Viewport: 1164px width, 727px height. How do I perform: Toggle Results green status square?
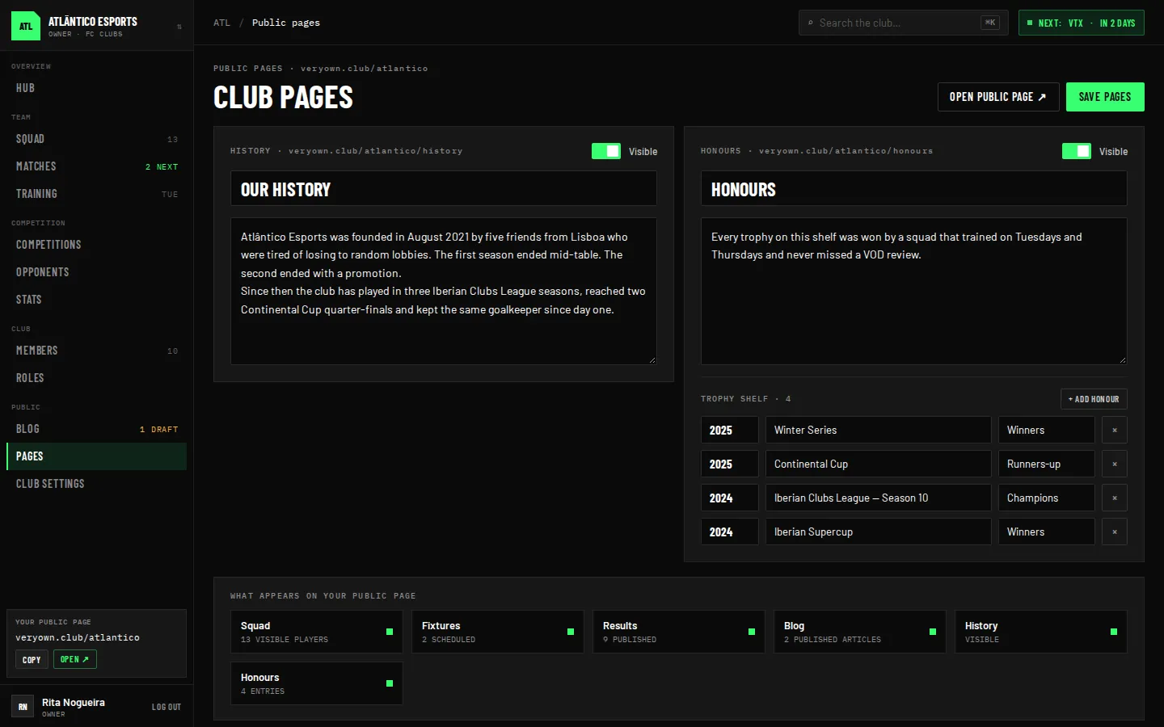coord(752,632)
